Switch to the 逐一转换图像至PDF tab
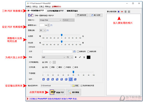144x104 pixels. click(x=36, y=11)
